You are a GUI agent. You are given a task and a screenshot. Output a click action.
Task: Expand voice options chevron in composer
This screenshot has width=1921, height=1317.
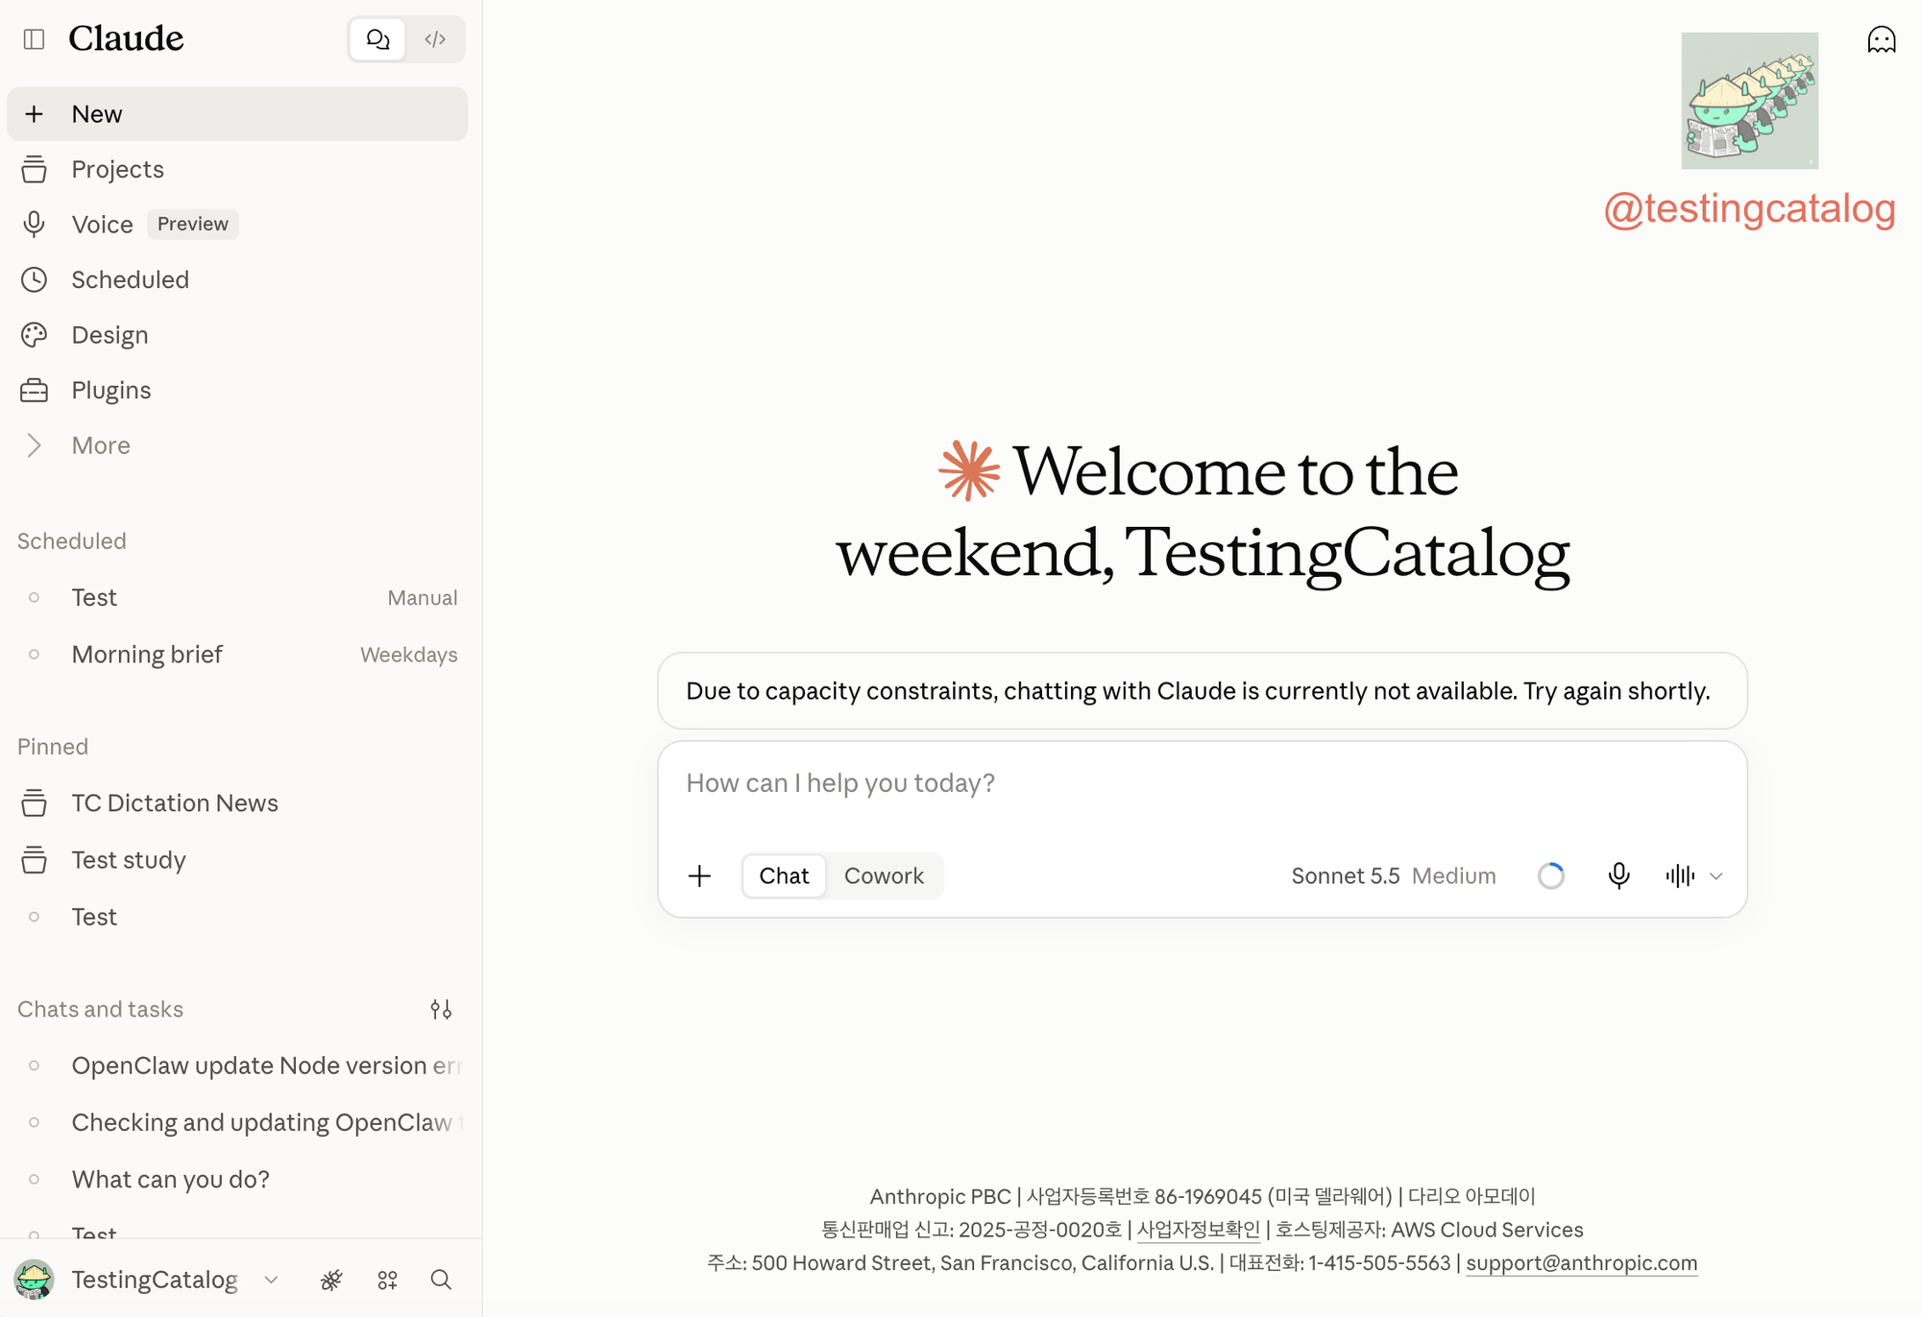click(x=1716, y=875)
